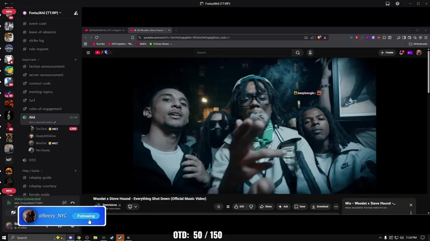The width and height of the screenshot is (430, 241).
Task: Open a new browser tab
Action: (x=176, y=30)
